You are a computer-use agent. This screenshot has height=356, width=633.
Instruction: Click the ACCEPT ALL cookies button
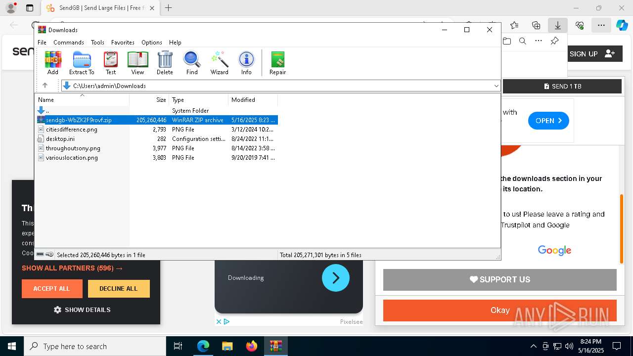[52, 289]
